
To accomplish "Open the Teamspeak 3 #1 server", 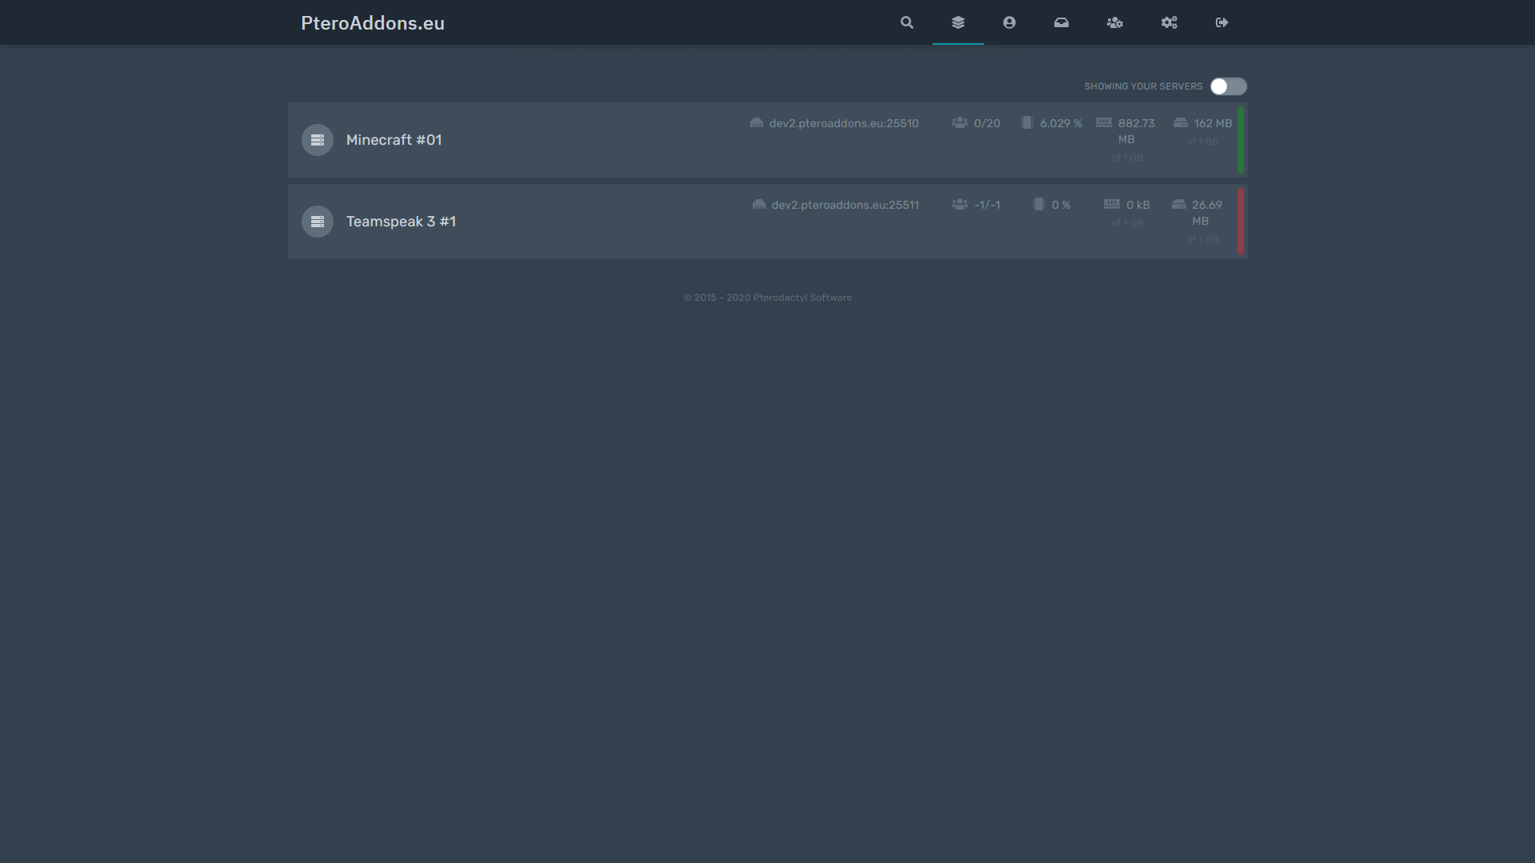I will (401, 222).
